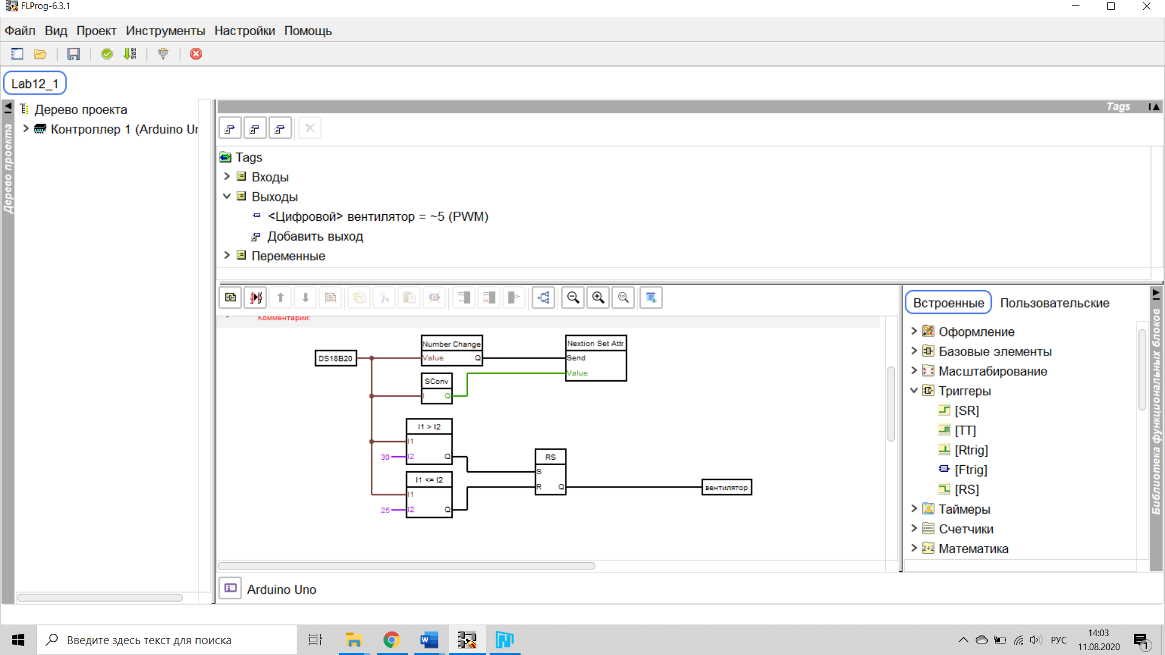This screenshot has width=1165, height=655.
Task: Switch to the Пользовательские blocks tab
Action: tap(1055, 303)
